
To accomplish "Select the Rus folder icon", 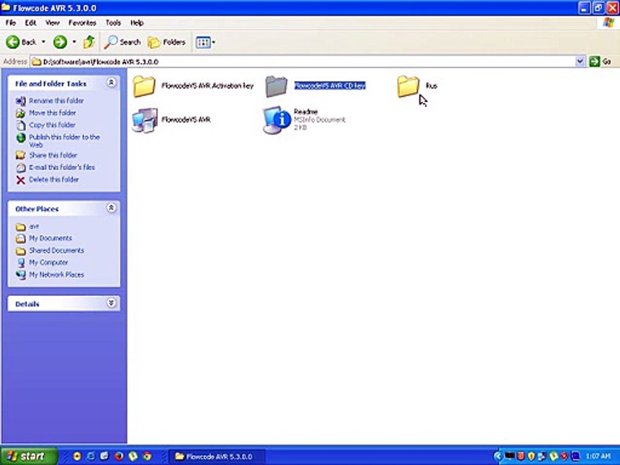I will (408, 86).
